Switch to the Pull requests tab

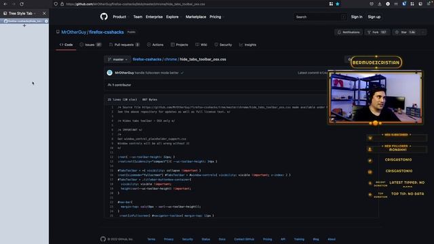[x=124, y=45]
